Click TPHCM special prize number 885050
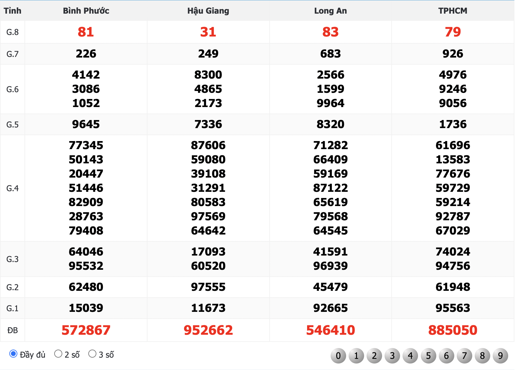 453,330
